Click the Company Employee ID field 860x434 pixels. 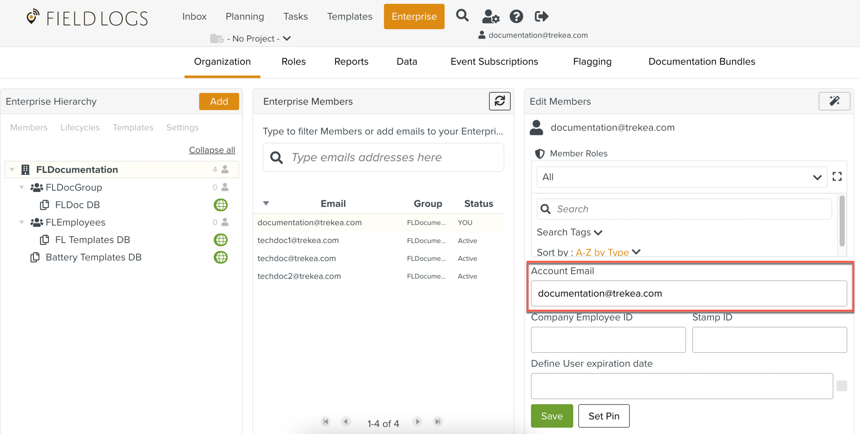coord(608,340)
